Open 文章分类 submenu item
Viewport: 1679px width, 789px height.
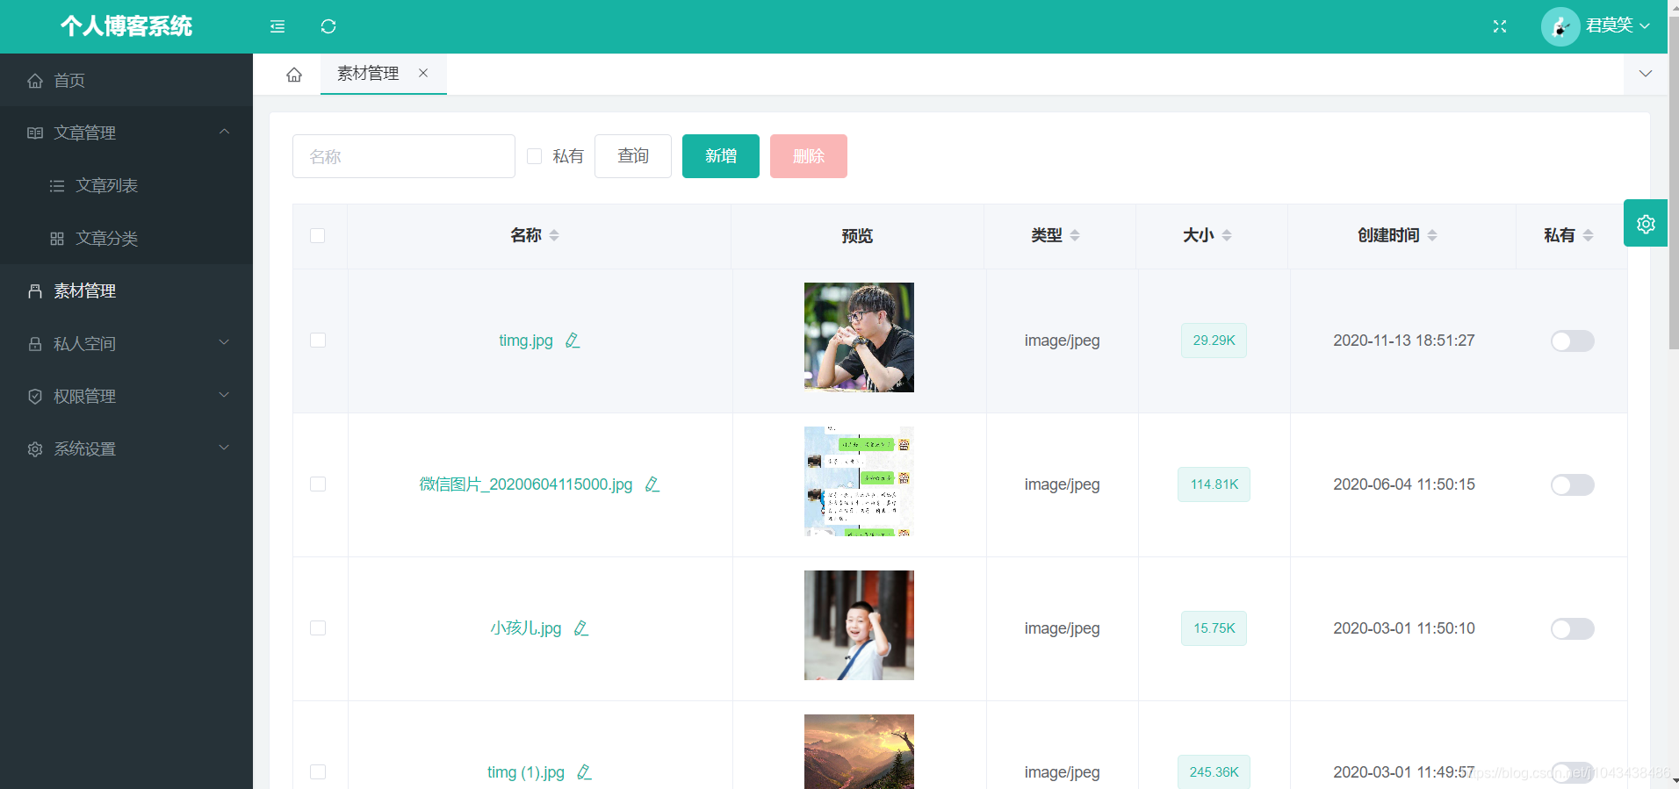click(126, 238)
